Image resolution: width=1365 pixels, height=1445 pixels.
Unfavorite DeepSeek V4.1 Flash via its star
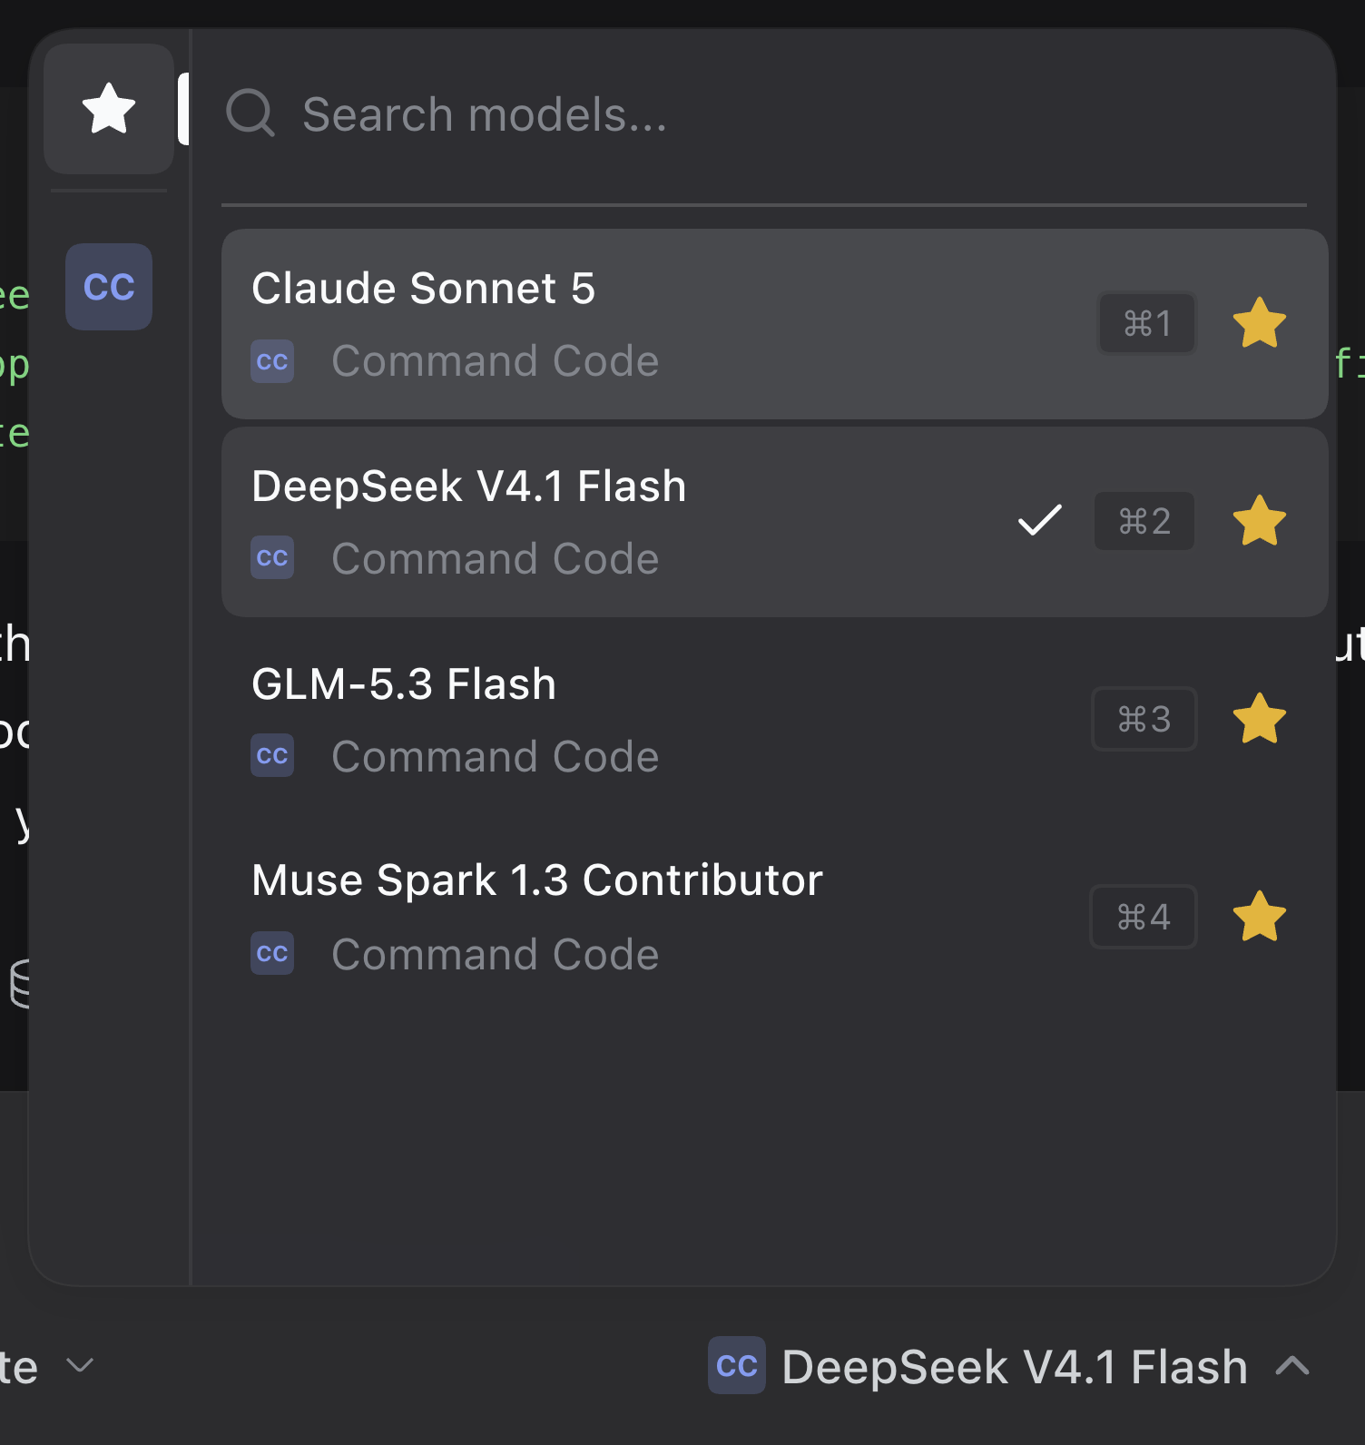pyautogui.click(x=1260, y=521)
